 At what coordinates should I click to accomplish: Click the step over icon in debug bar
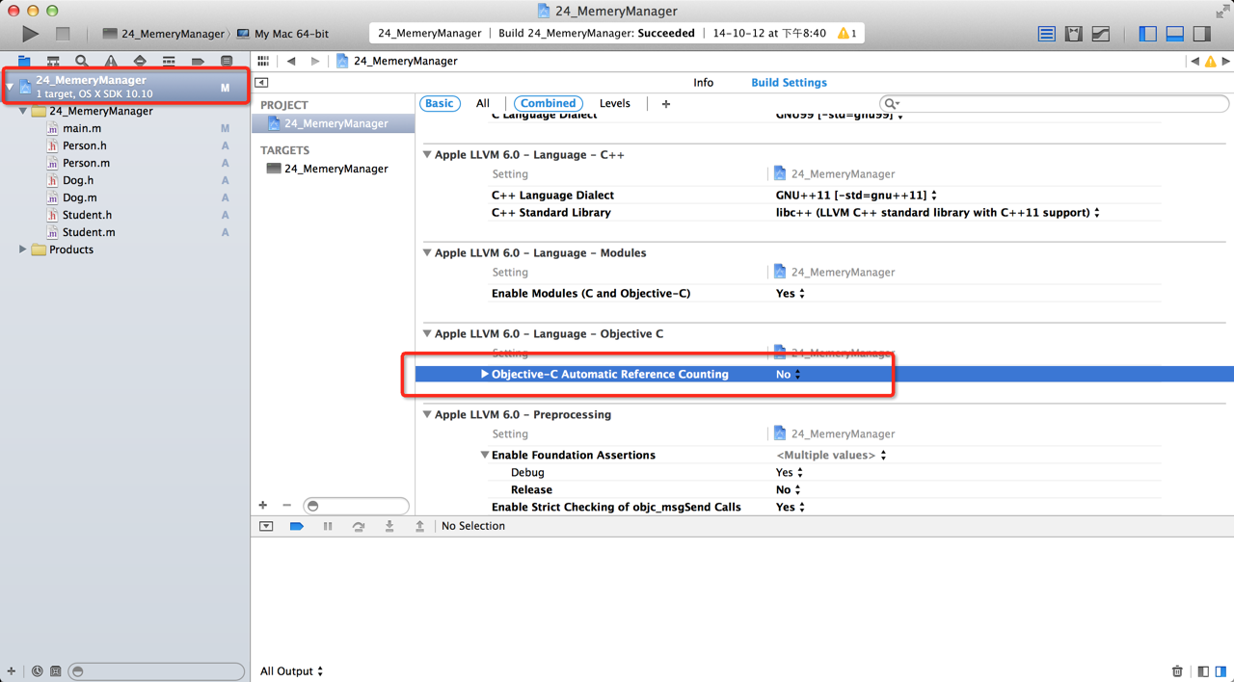click(x=359, y=526)
